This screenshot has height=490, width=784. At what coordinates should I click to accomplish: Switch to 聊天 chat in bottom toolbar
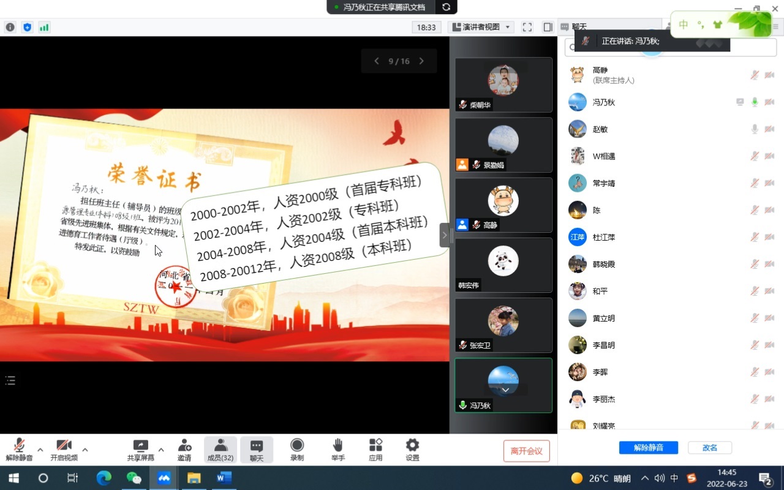click(257, 450)
